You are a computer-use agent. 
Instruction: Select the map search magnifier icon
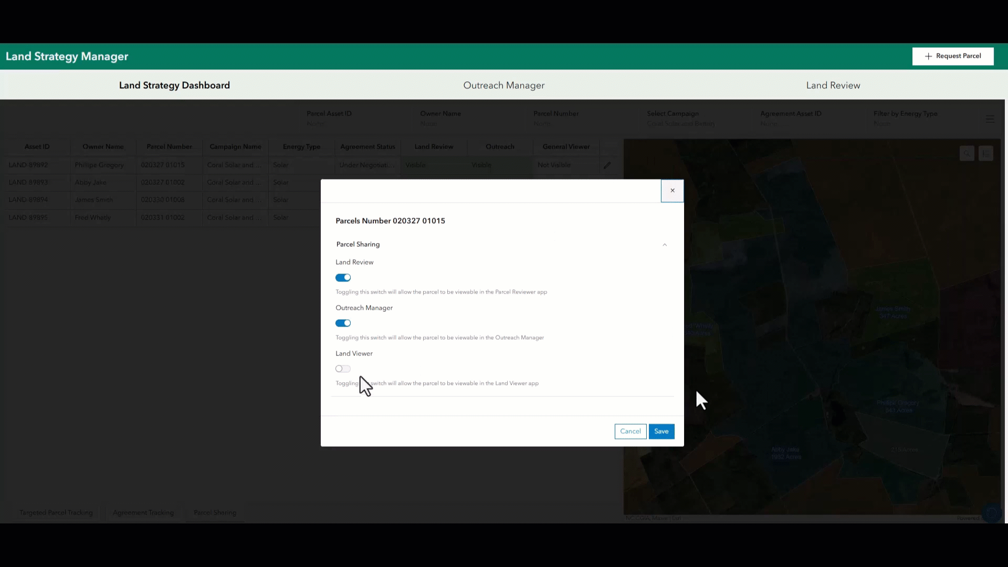pyautogui.click(x=968, y=153)
